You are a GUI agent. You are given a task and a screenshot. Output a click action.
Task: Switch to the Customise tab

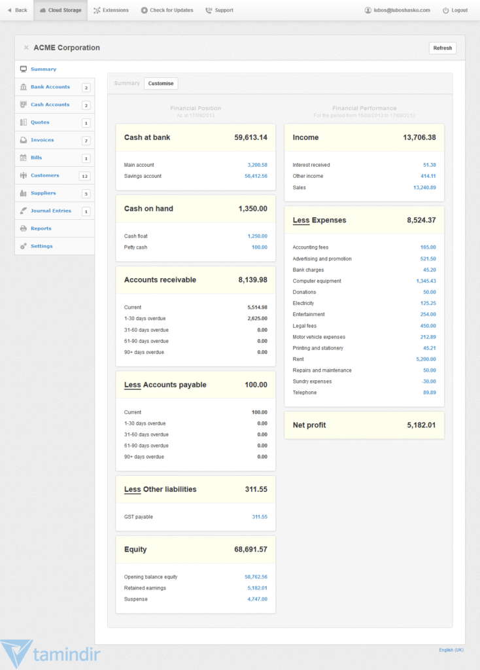click(x=160, y=83)
